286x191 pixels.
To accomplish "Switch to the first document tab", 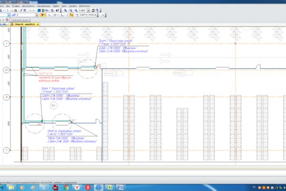I will 3,24.
